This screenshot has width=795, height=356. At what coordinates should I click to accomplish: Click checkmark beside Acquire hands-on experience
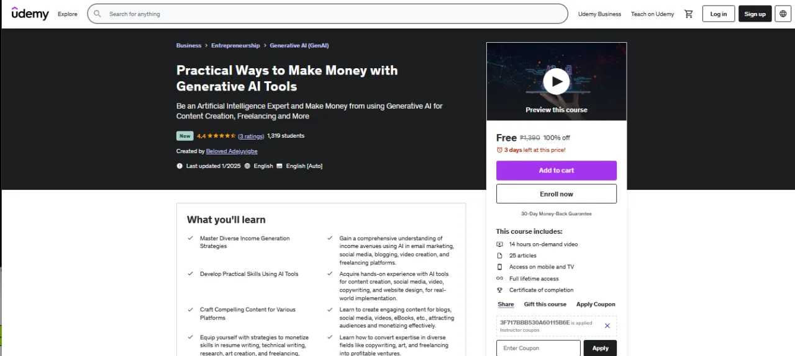[330, 274]
